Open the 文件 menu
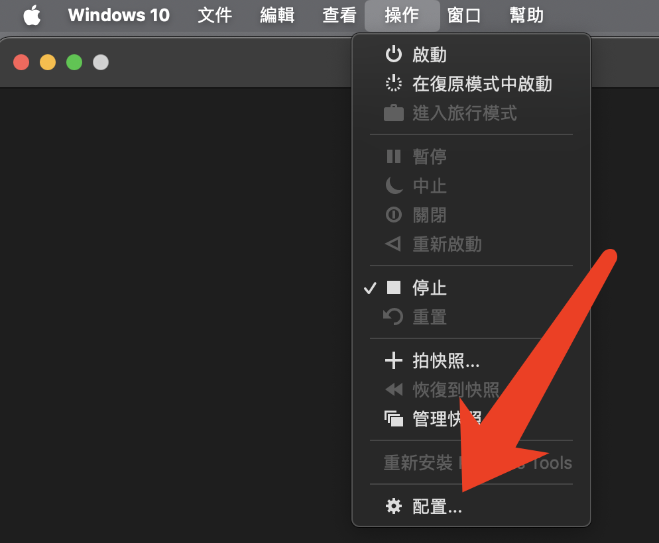The image size is (659, 543). [215, 15]
